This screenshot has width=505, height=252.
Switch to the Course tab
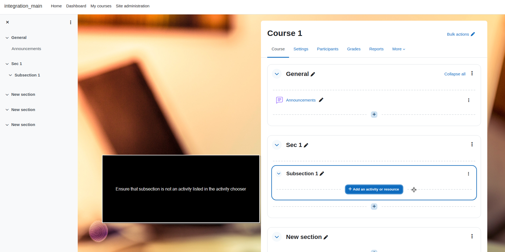click(278, 49)
